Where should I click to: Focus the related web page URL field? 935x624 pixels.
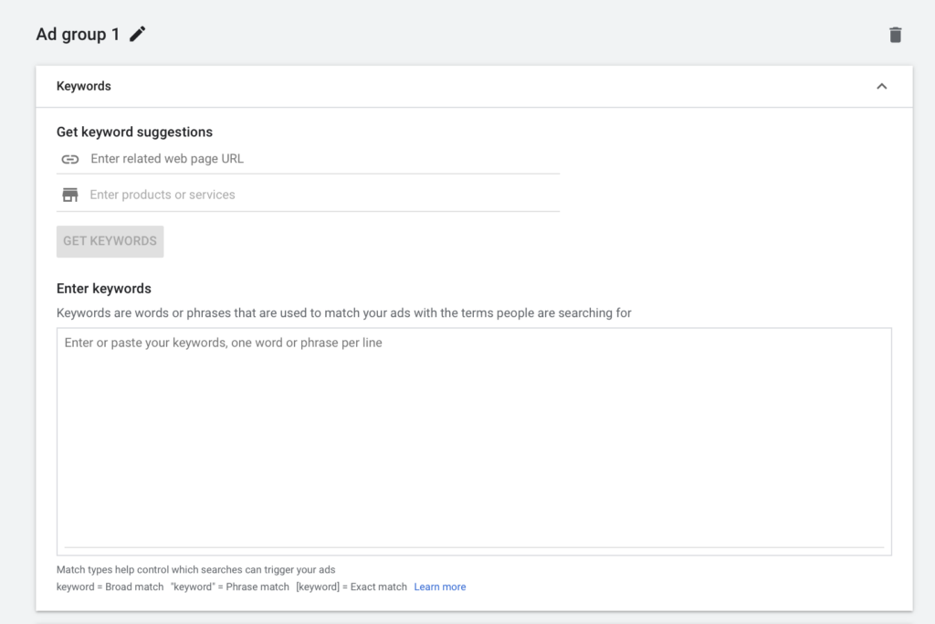(324, 159)
